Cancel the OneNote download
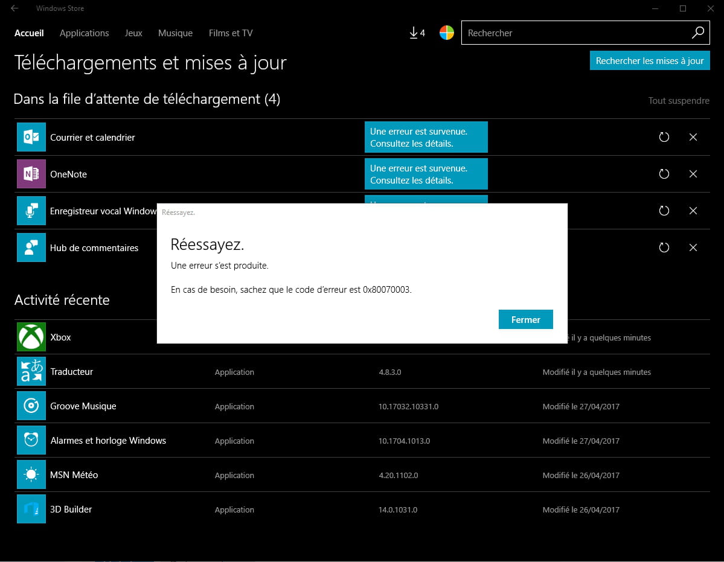Viewport: 724px width, 562px height. pyautogui.click(x=693, y=174)
